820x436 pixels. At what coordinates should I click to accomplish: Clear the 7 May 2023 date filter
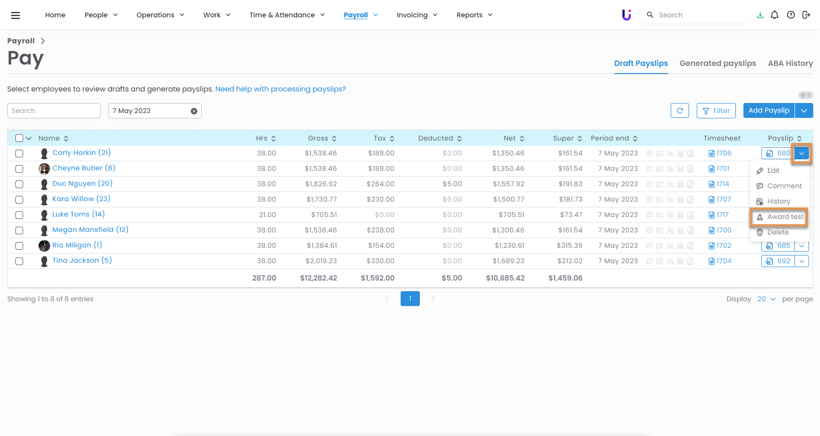coord(194,111)
